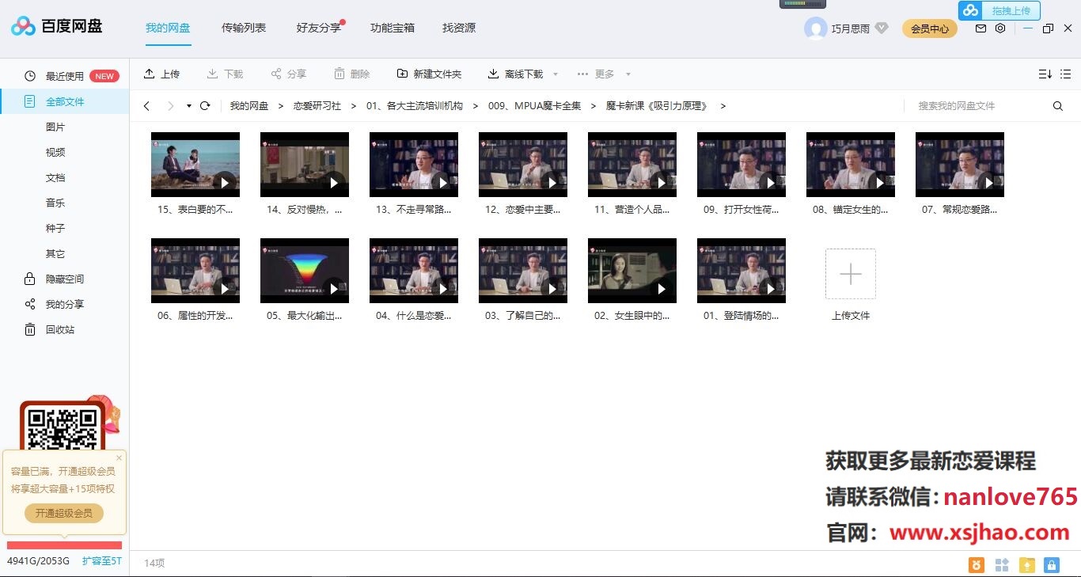The image size is (1081, 577).
Task: Open the 我的网盘 tab
Action: 168,28
